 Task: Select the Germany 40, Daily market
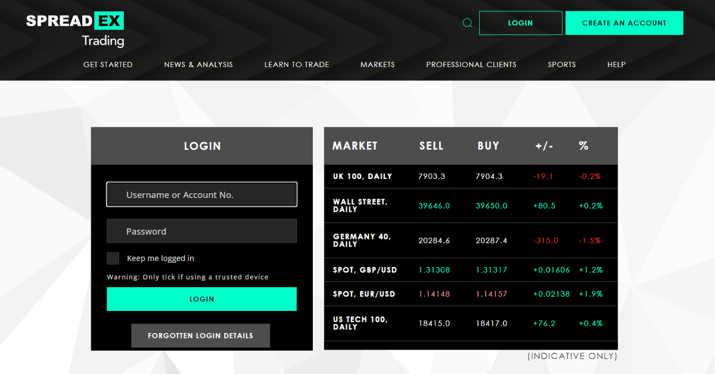[x=471, y=241]
